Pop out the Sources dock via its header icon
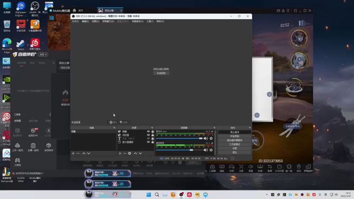Screen dimensions: 354x199 (x=152, y=128)
